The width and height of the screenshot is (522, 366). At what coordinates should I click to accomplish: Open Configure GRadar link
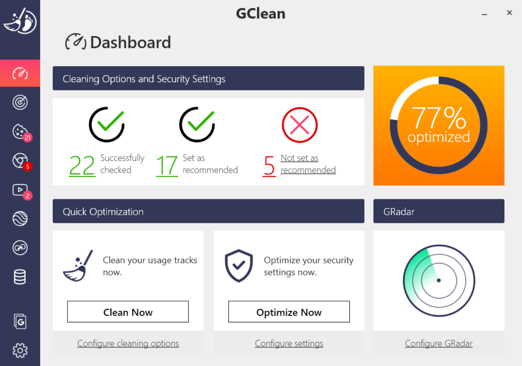click(439, 344)
